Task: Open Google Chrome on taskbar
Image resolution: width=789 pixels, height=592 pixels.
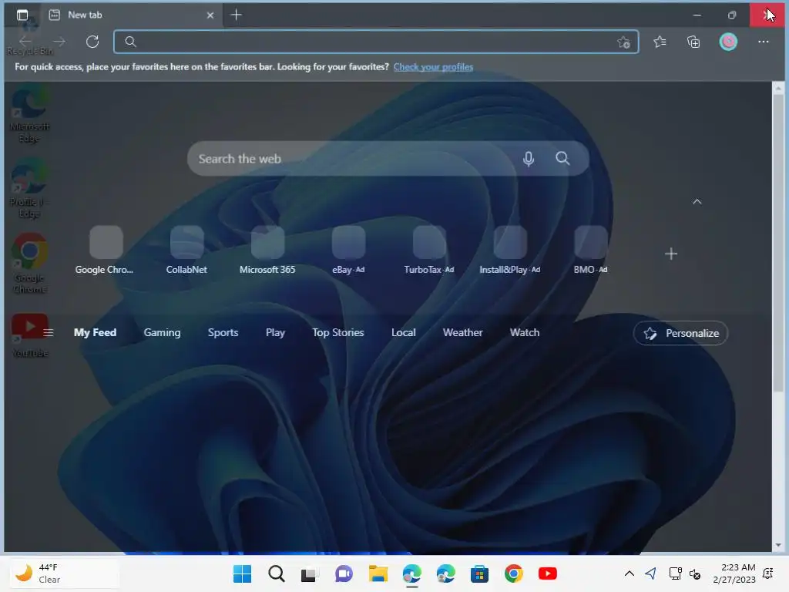Action: (513, 573)
